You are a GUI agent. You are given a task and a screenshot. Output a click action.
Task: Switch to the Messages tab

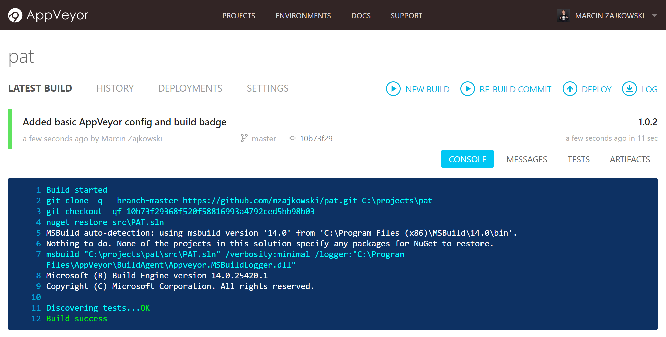(x=527, y=159)
